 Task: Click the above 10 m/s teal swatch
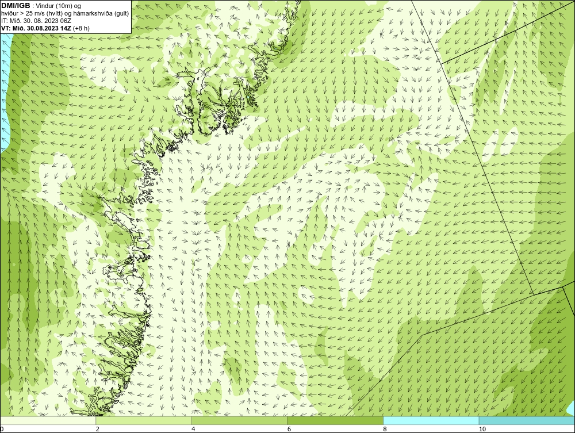click(x=527, y=420)
